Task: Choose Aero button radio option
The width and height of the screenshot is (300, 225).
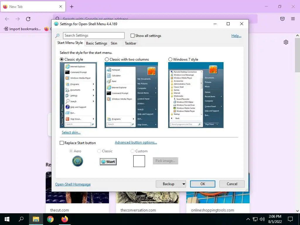Action: (x=71, y=151)
